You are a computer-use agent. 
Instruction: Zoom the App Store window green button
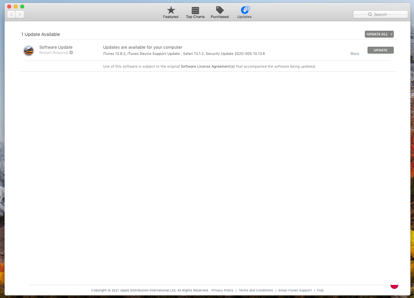[x=22, y=7]
